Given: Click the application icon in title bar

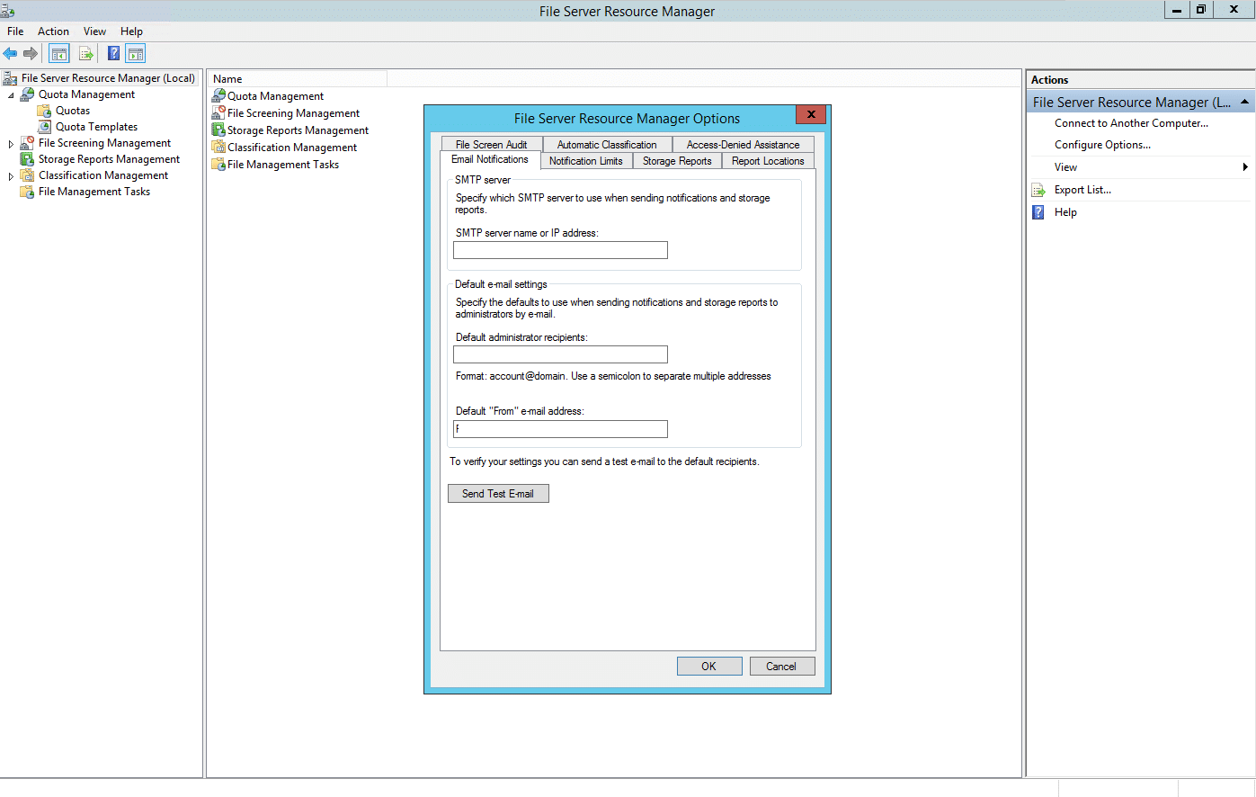Looking at the screenshot, I should point(8,11).
